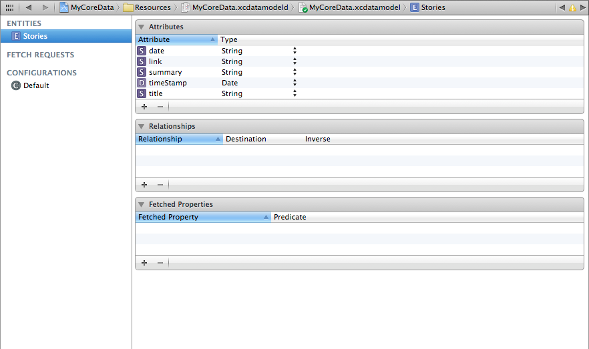Click the remove attribute minus button

pos(160,106)
